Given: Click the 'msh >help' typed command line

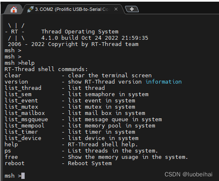Looking at the screenshot, I should point(20,63).
